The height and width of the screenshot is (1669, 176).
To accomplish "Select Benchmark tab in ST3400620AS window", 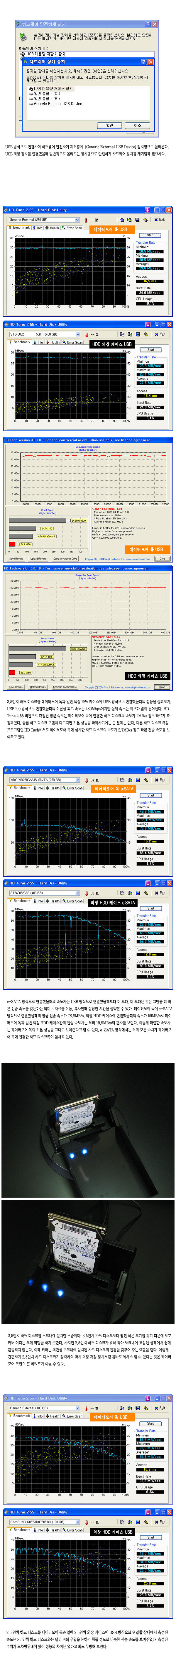I will point(20,901).
